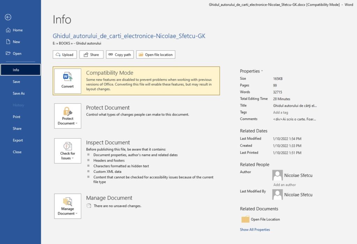Screen dimensions: 357x244
Task: Click the Add a tag field
Action: click(x=281, y=112)
